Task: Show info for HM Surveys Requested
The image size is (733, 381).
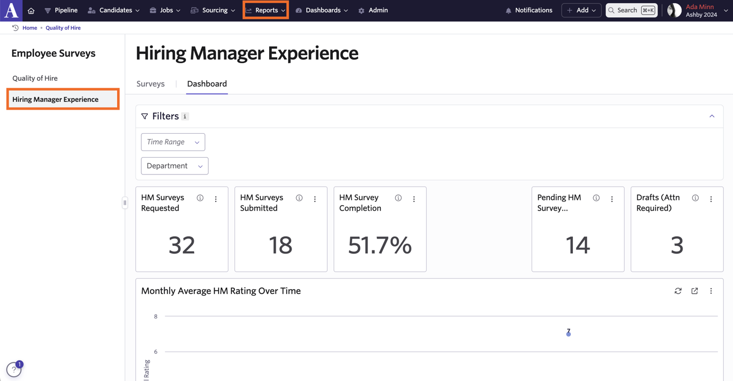Action: point(200,198)
